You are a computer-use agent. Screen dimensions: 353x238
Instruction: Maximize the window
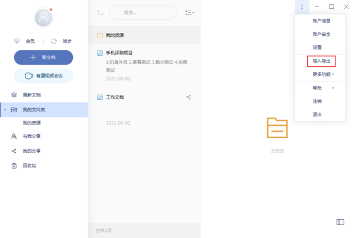[332, 6]
